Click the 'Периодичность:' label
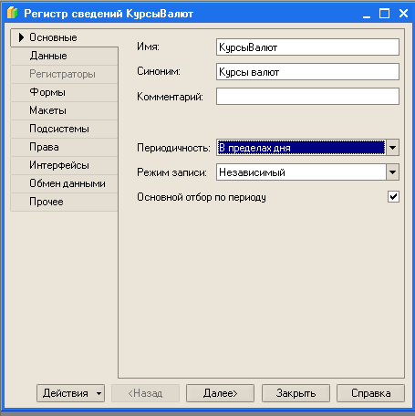 (x=173, y=148)
